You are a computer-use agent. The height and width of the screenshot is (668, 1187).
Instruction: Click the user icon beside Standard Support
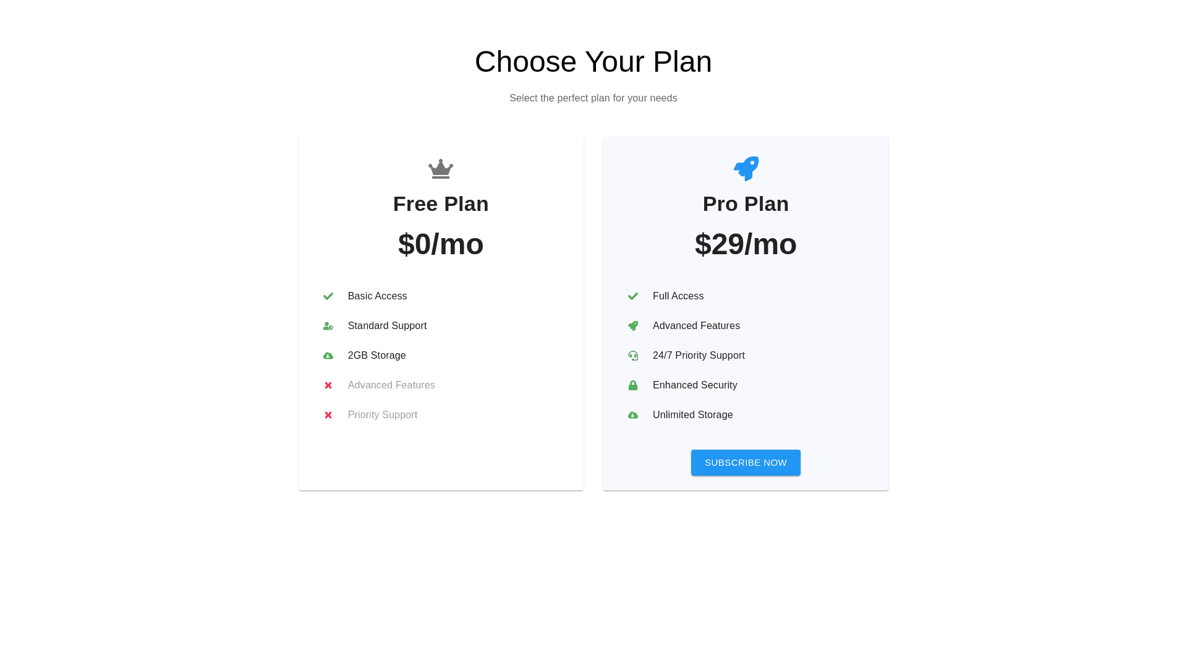(328, 326)
